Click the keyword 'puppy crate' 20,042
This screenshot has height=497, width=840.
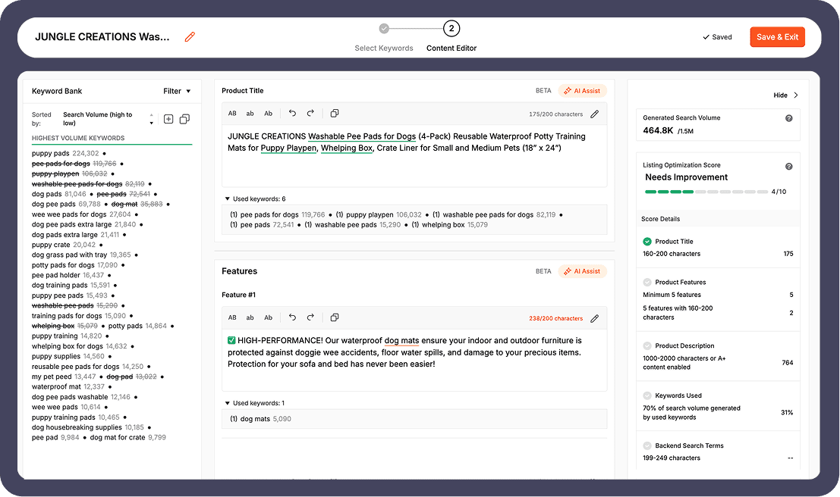pyautogui.click(x=64, y=245)
